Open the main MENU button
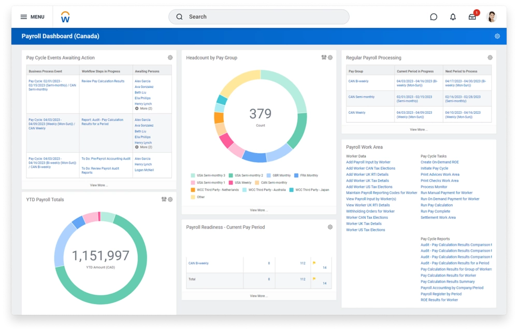The width and height of the screenshot is (518, 332). [32, 17]
